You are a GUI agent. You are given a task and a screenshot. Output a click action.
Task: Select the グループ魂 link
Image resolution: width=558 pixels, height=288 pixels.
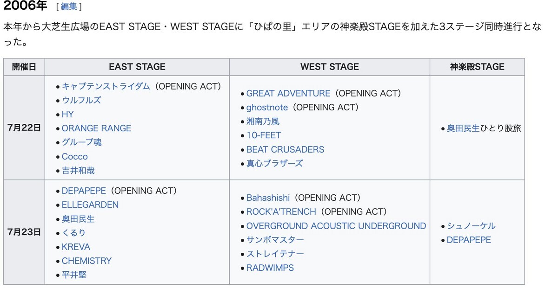tap(81, 142)
